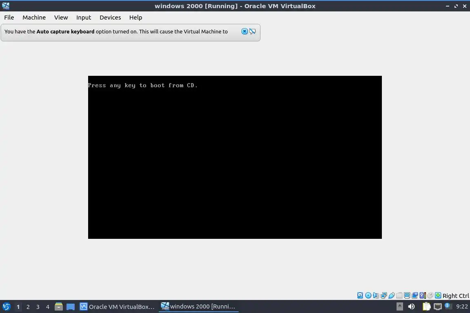Switch to Oracle VM VirtualBox Manager taskbar entry

[117, 306]
